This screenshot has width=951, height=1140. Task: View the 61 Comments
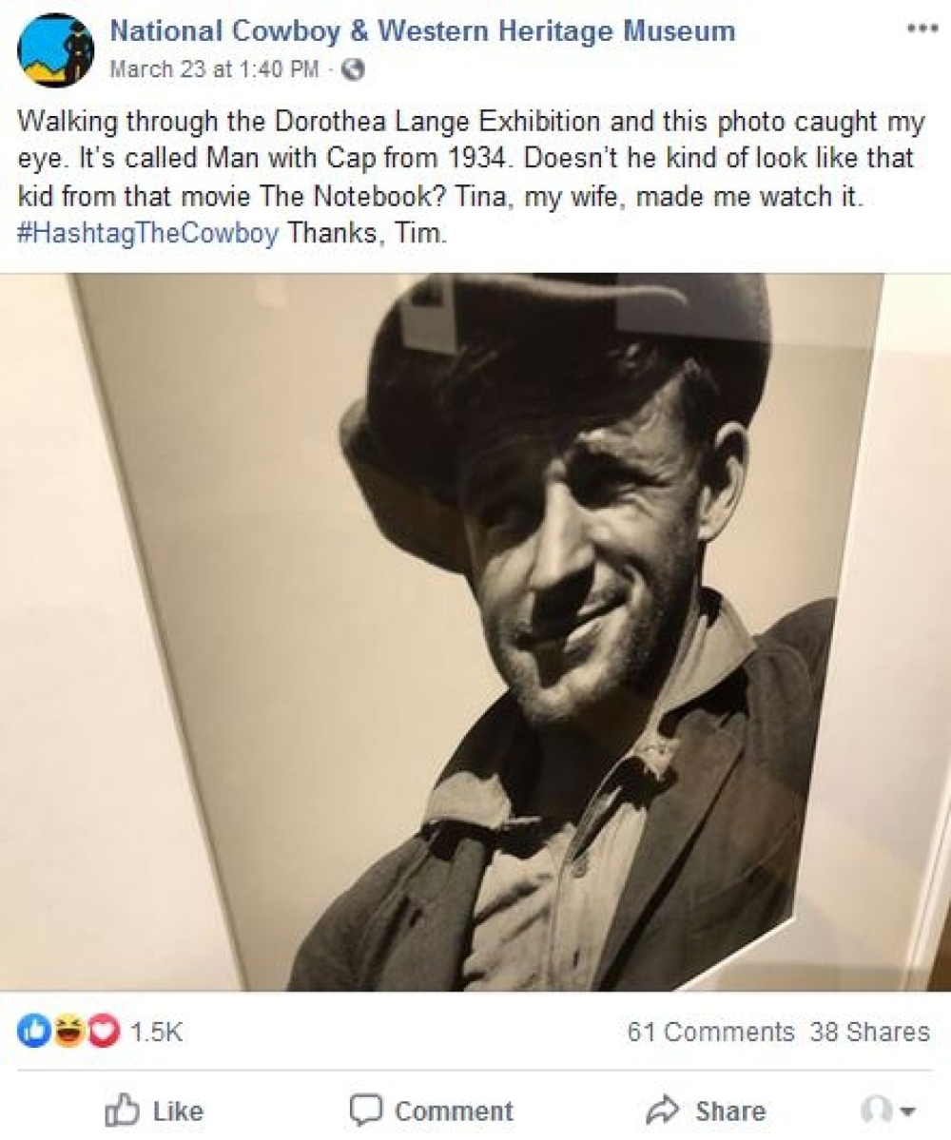[x=710, y=1031]
